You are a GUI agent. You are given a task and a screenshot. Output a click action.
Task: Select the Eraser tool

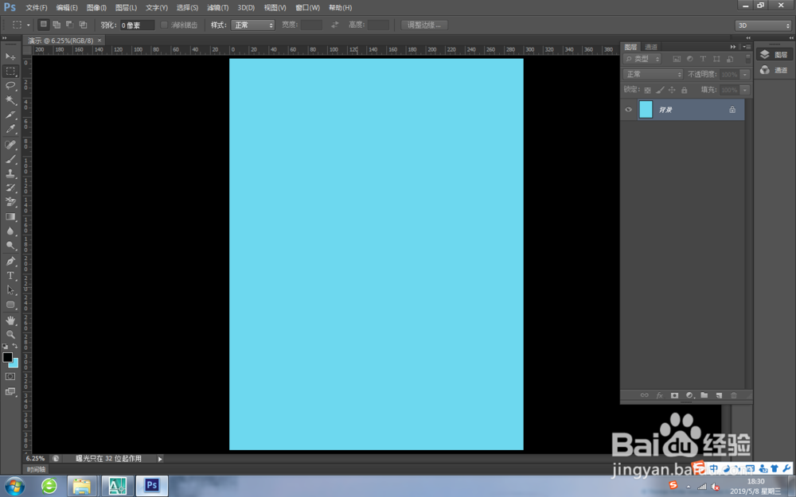coord(10,202)
